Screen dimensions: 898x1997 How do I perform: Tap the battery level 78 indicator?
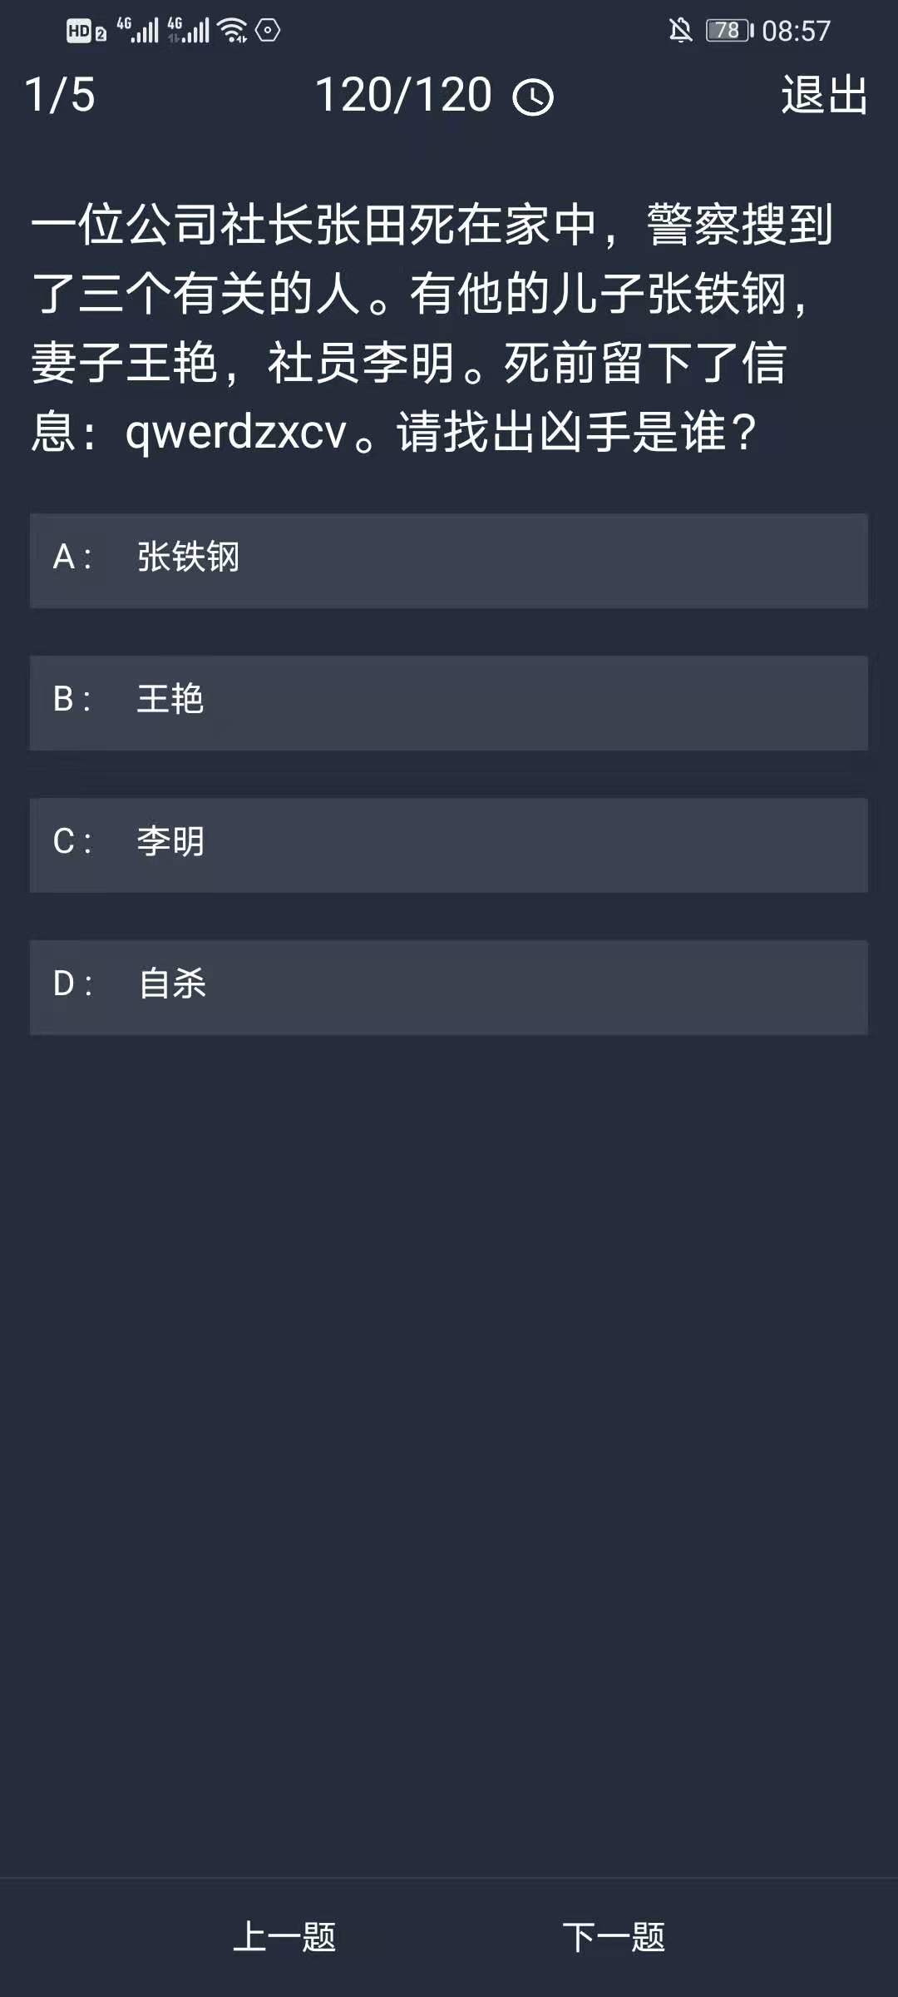tap(728, 31)
